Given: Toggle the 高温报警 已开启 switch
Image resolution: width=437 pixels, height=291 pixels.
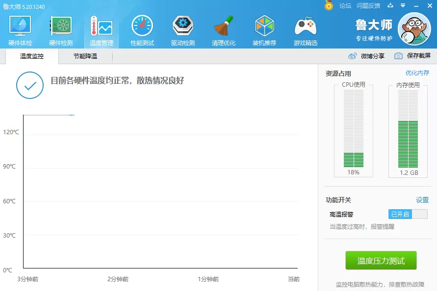Looking at the screenshot, I should (x=408, y=214).
